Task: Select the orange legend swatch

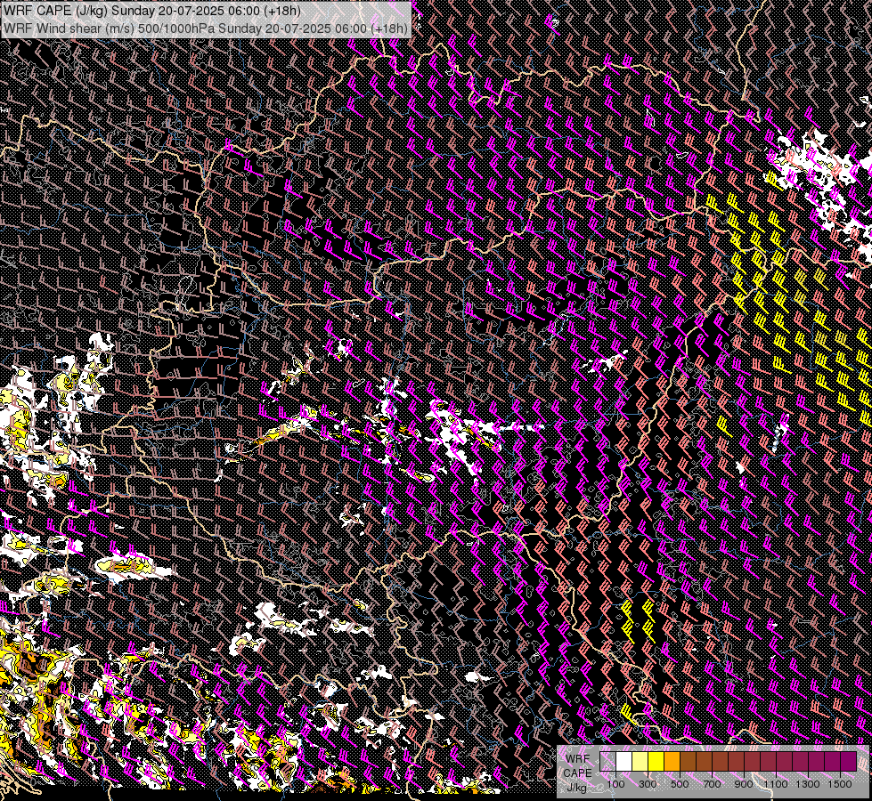Action: coord(672,762)
